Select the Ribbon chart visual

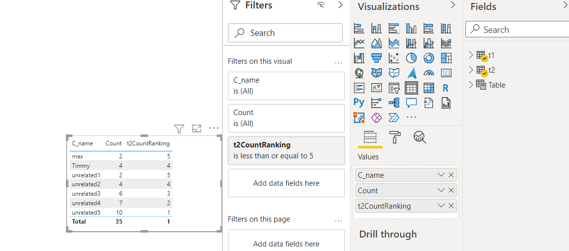[446, 43]
